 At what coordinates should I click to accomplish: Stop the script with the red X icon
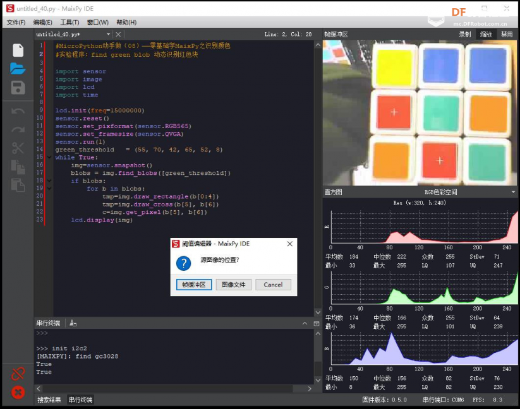pyautogui.click(x=18, y=393)
